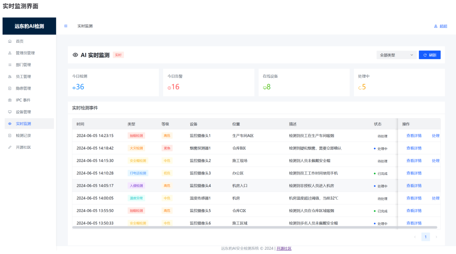This screenshot has height=254, width=456.
Task: View details of the 机房入口 intrusion event
Action: click(x=414, y=186)
